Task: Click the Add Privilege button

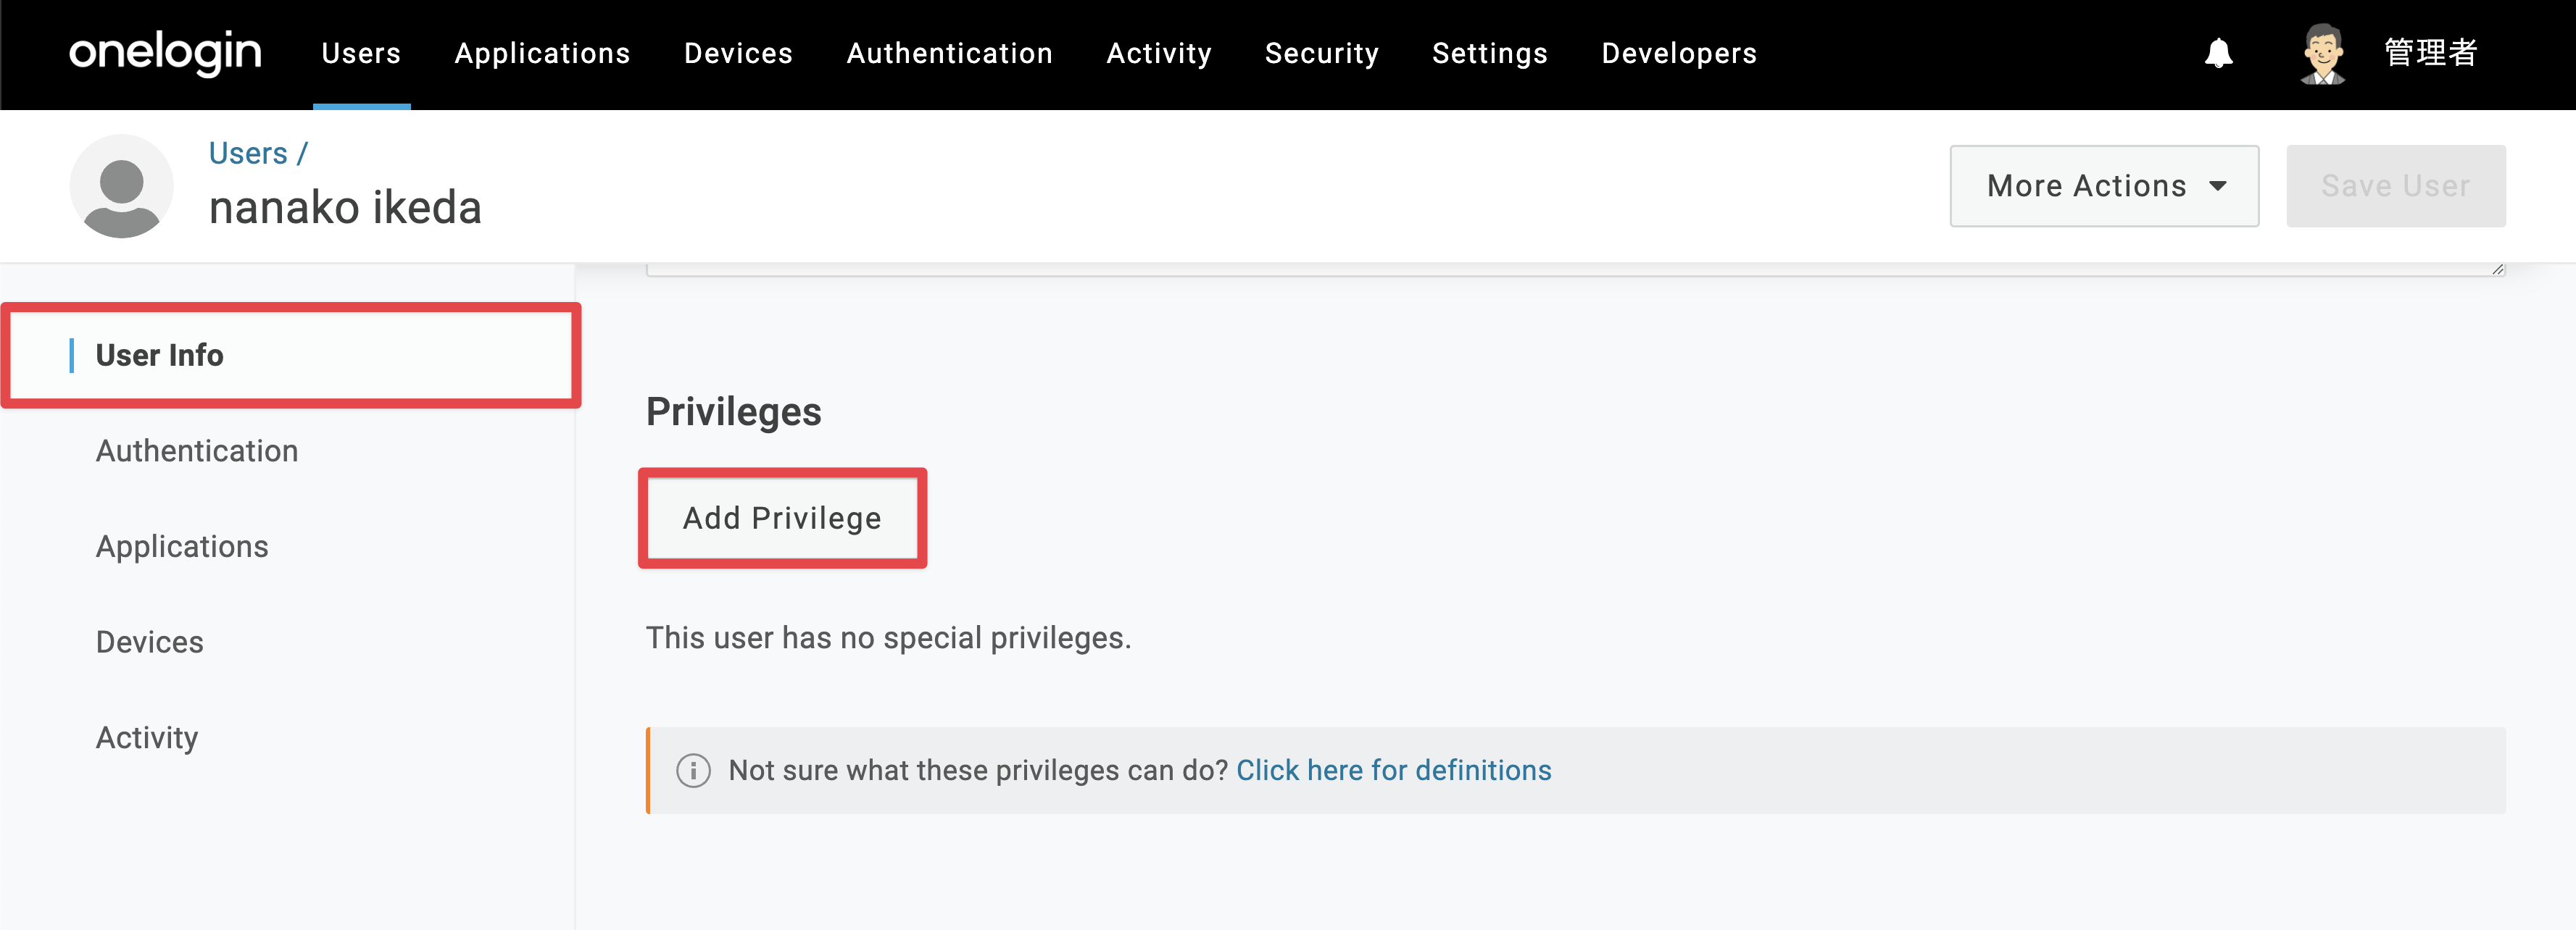Action: tap(782, 517)
